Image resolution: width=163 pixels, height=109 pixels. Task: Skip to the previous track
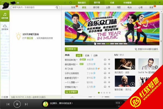point(8,104)
